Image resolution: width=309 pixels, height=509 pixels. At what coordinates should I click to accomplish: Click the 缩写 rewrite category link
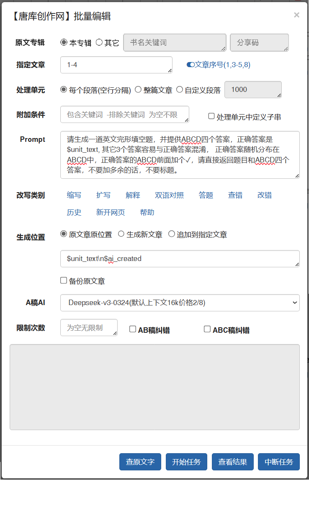(x=74, y=195)
